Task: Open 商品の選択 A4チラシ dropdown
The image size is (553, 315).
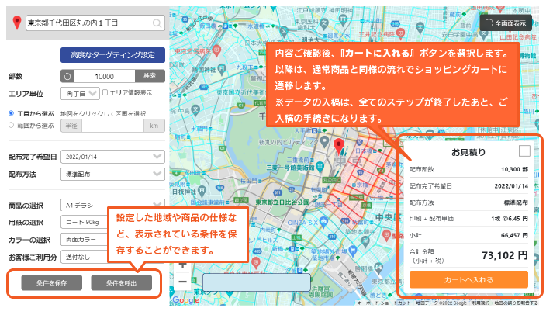Action: (113, 205)
